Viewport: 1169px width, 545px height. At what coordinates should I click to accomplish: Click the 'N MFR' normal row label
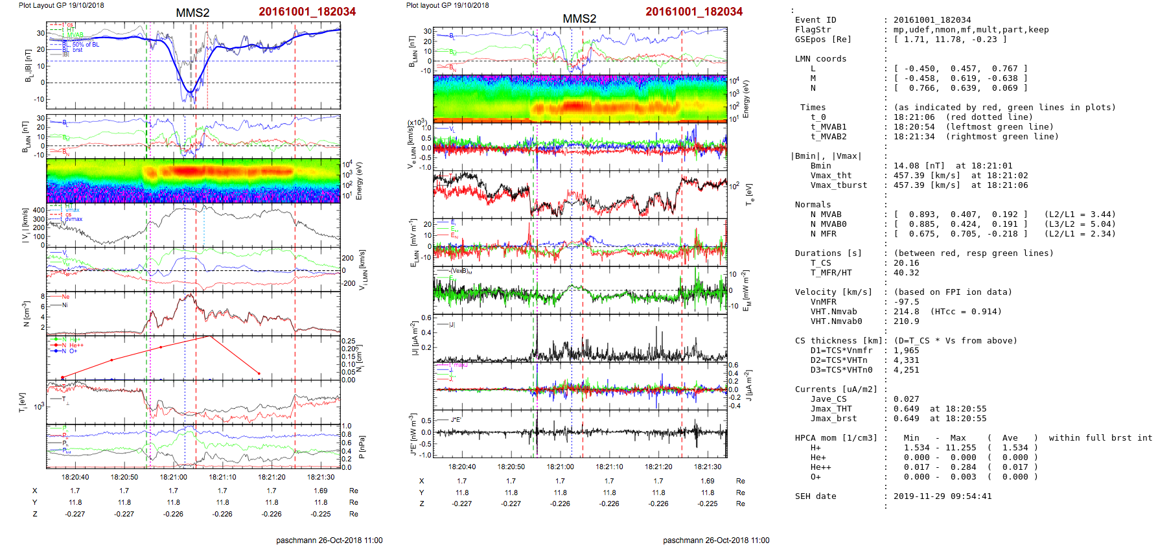click(823, 234)
